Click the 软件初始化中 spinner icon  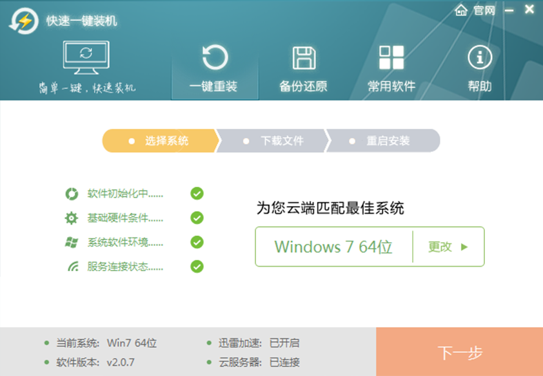click(72, 194)
